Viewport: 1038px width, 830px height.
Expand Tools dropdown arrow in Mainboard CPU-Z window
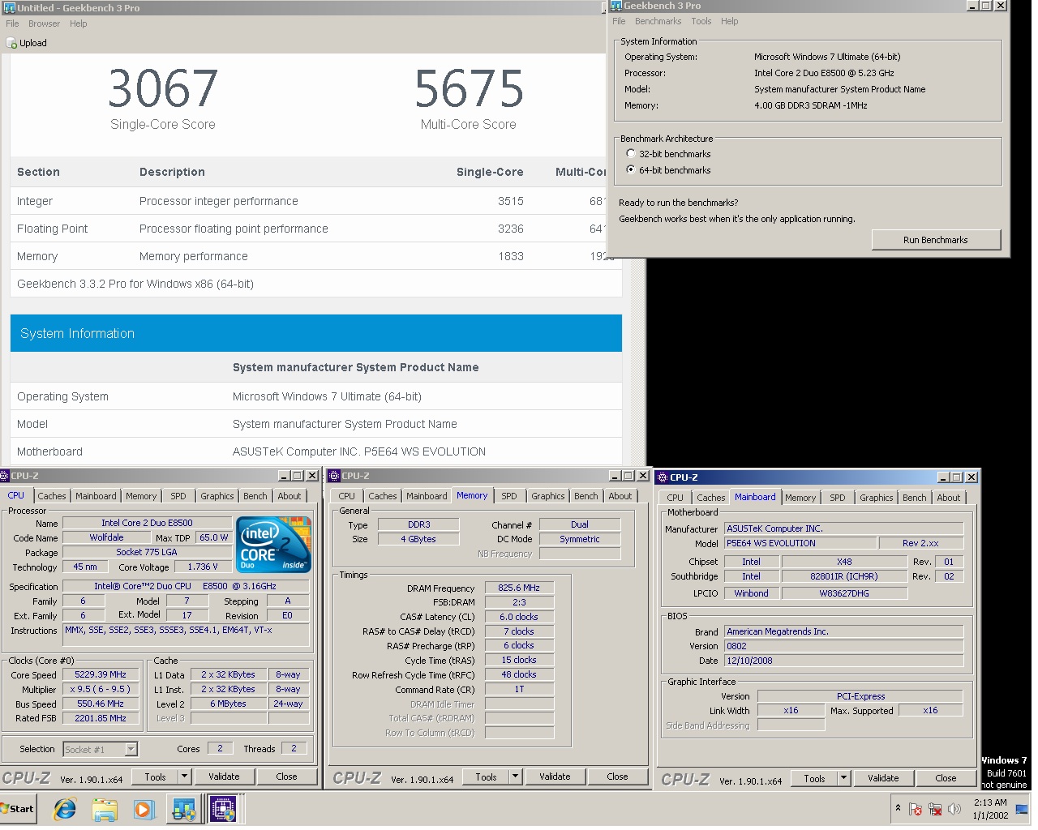pyautogui.click(x=843, y=778)
